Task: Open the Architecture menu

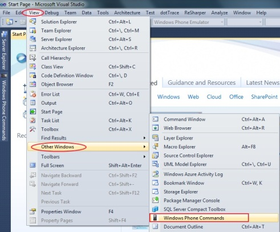Action: pos(127,13)
